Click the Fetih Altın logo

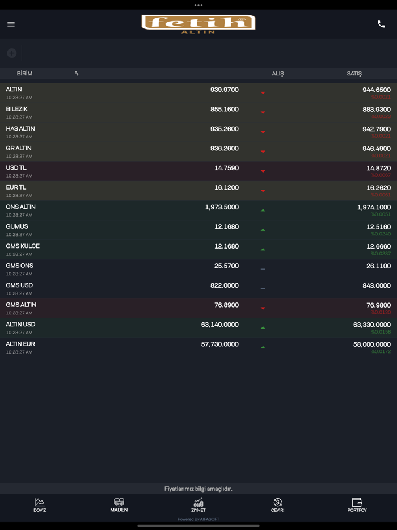(198, 24)
